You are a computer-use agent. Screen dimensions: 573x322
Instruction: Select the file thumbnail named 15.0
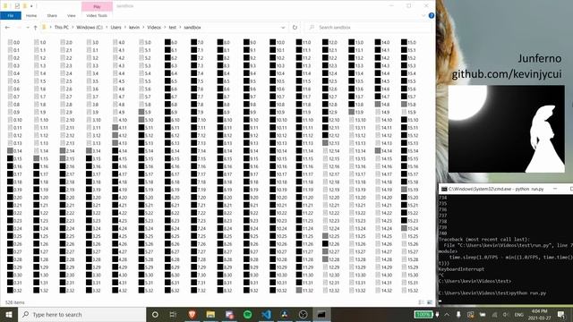408,42
